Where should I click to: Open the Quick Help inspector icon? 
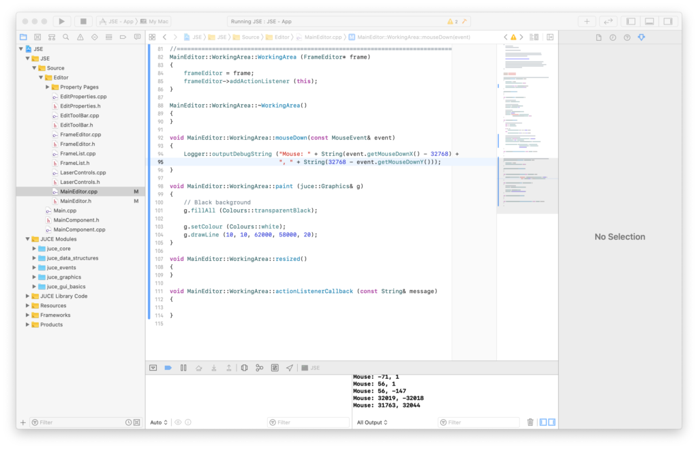click(x=626, y=37)
